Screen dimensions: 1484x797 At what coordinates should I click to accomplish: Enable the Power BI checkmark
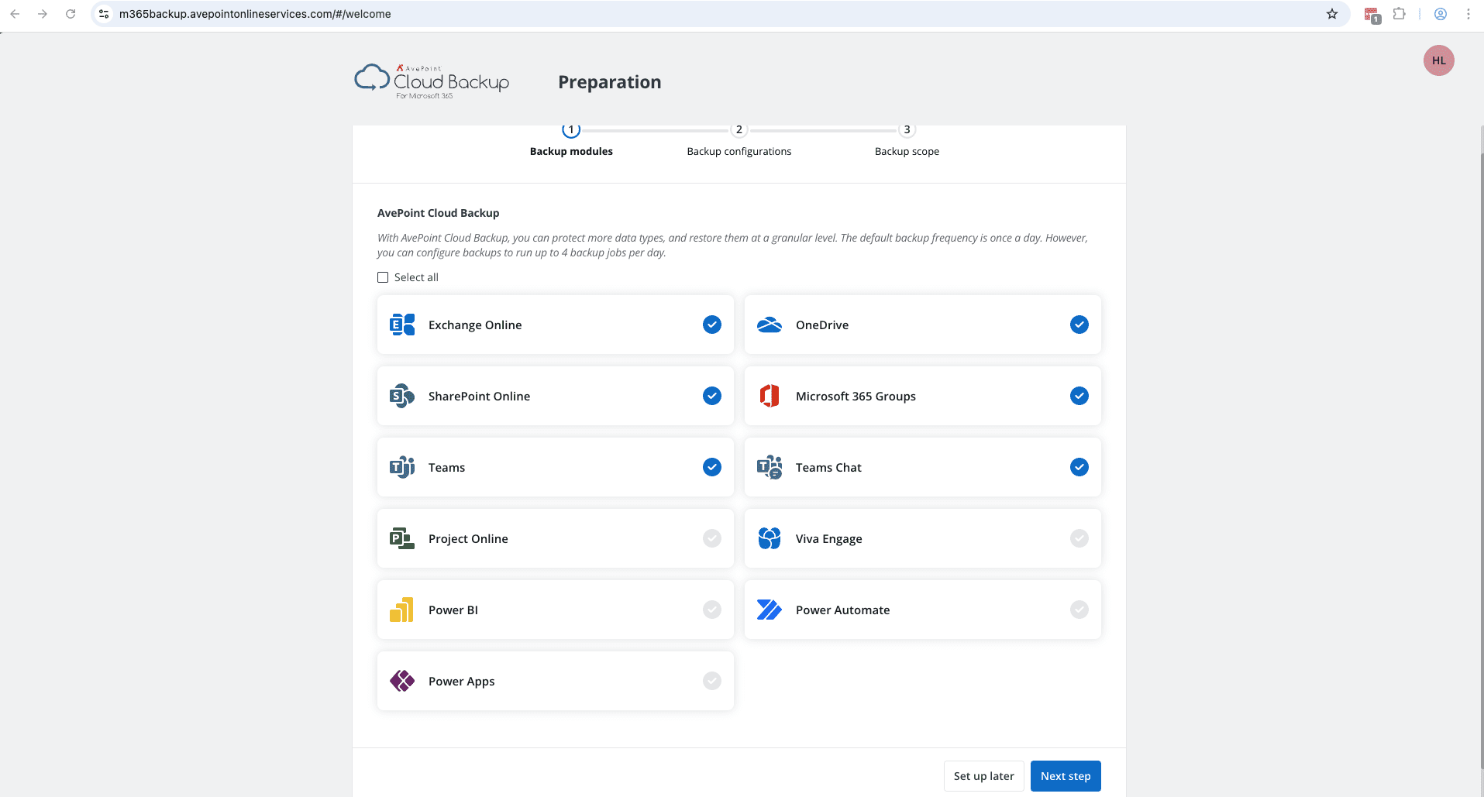(712, 610)
